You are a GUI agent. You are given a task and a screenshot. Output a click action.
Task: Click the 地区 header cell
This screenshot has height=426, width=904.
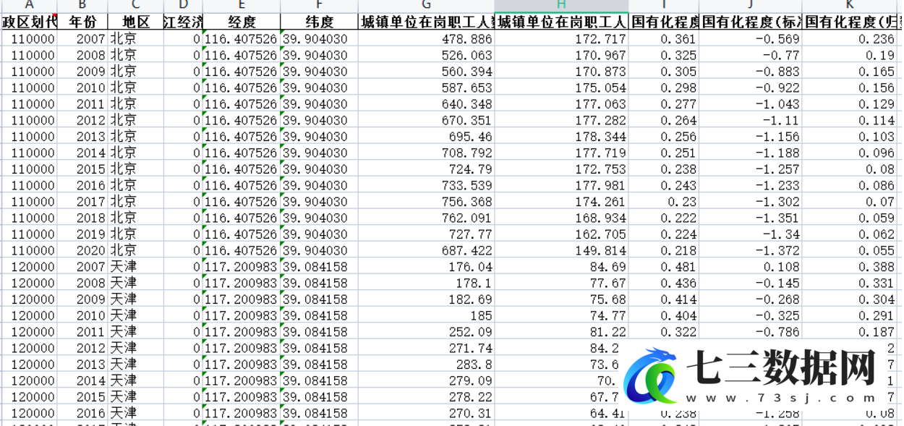click(135, 22)
